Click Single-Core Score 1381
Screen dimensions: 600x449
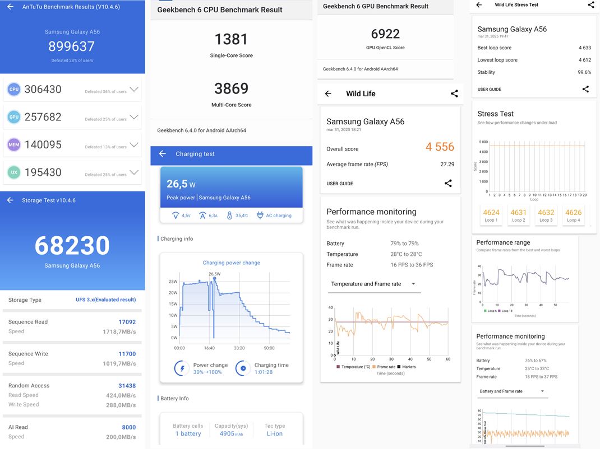pos(231,39)
